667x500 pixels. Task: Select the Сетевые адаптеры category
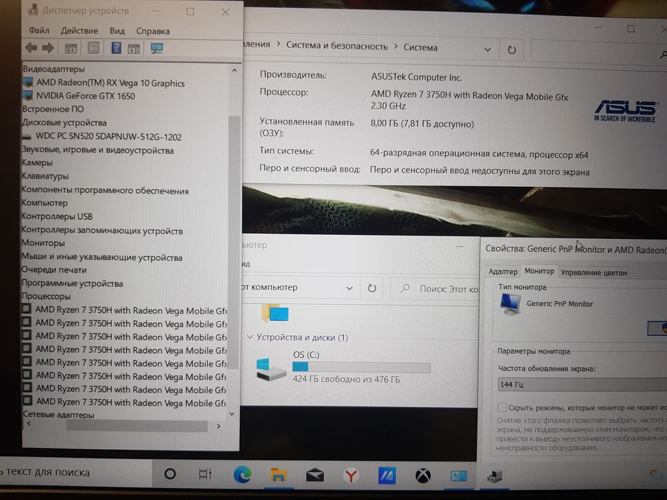point(58,415)
